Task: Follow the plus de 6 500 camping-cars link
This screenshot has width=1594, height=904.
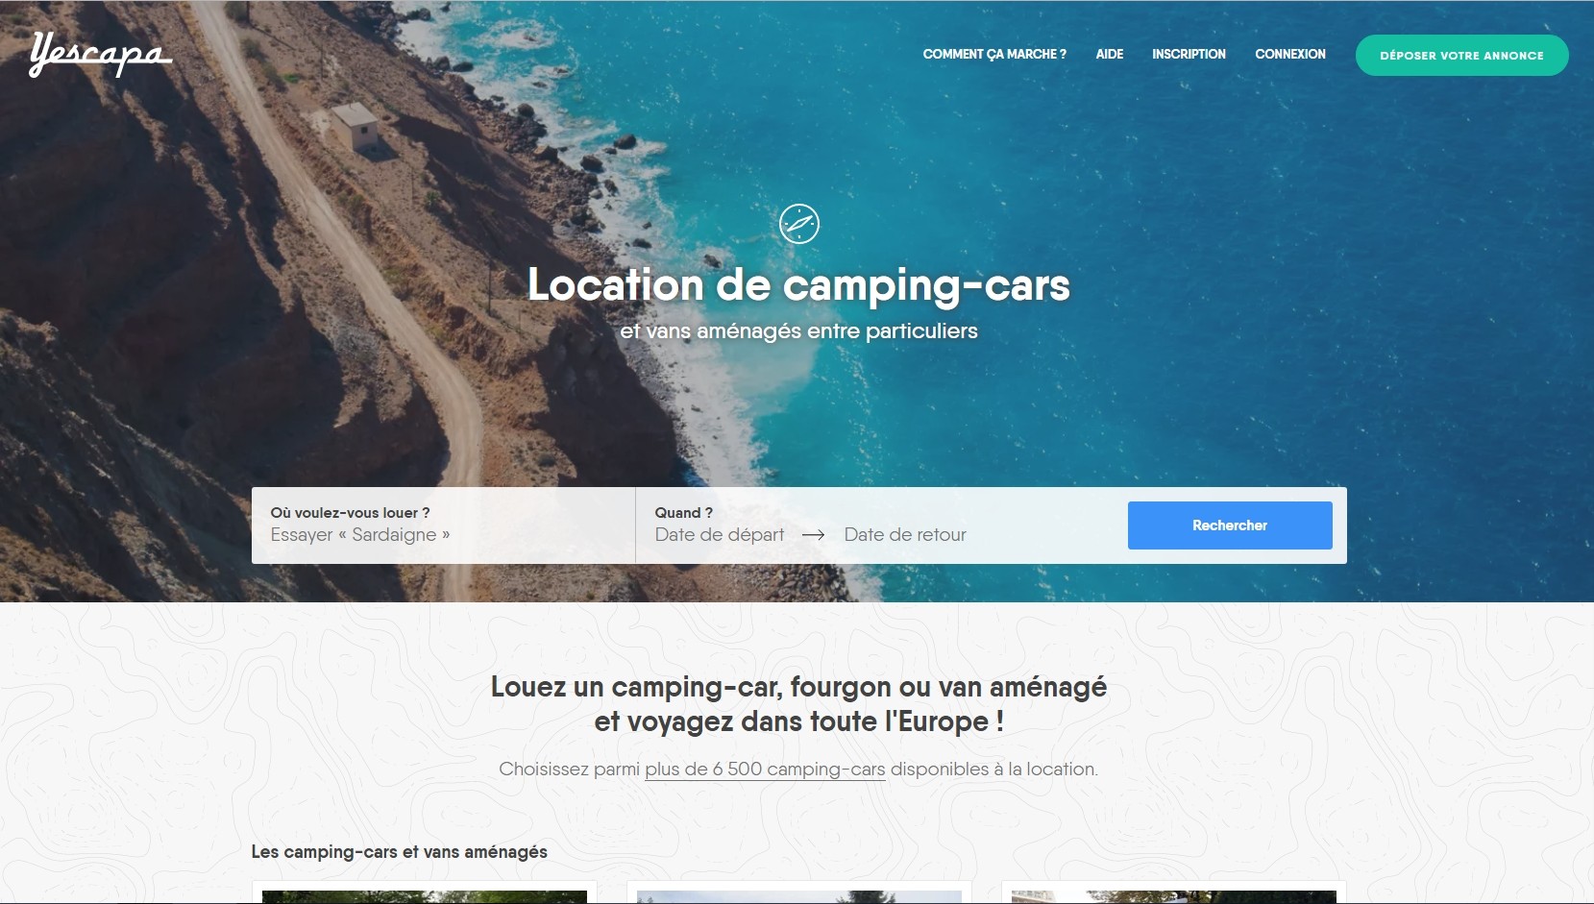Action: (x=765, y=770)
